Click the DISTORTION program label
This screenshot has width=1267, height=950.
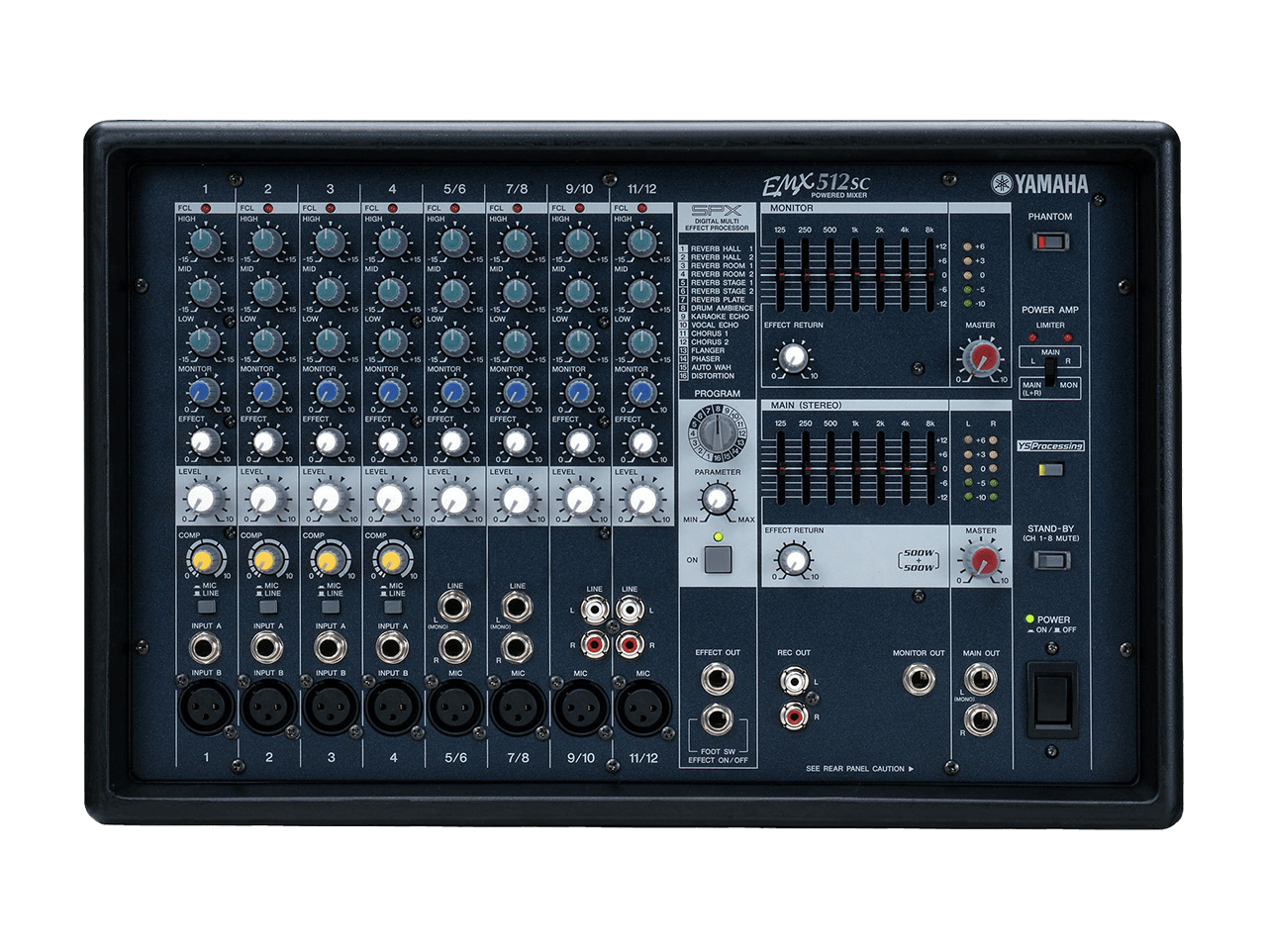713,376
